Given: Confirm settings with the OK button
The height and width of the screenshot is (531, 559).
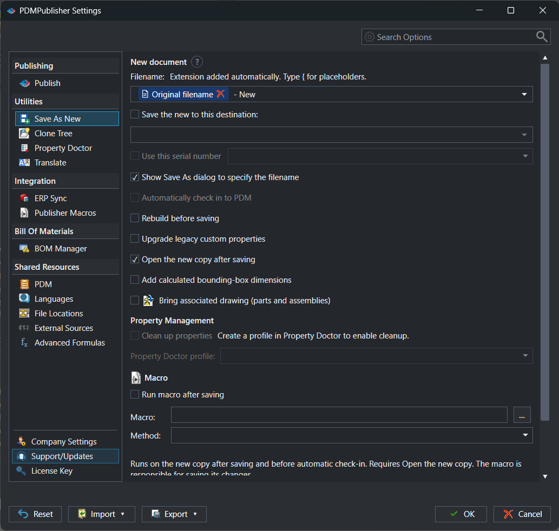Looking at the screenshot, I should click(461, 514).
